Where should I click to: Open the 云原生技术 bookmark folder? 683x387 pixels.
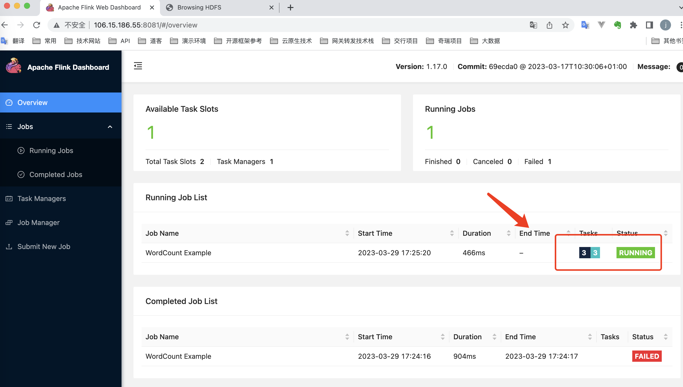[291, 41]
